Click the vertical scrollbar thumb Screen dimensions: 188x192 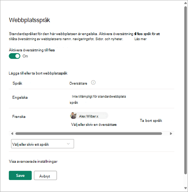(x=185, y=90)
